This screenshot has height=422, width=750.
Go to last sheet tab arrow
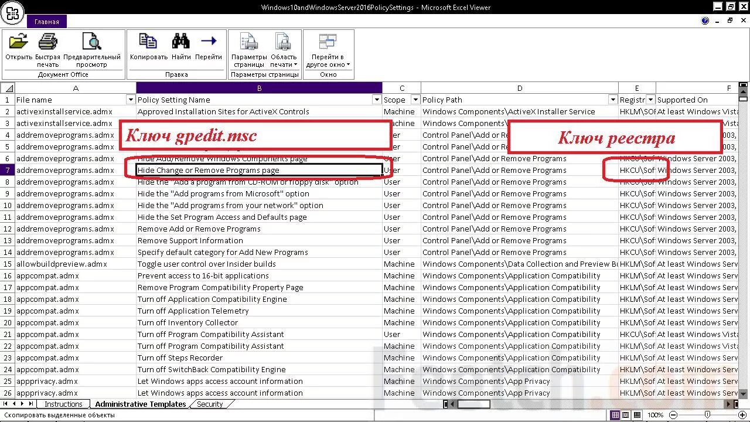[x=31, y=404]
